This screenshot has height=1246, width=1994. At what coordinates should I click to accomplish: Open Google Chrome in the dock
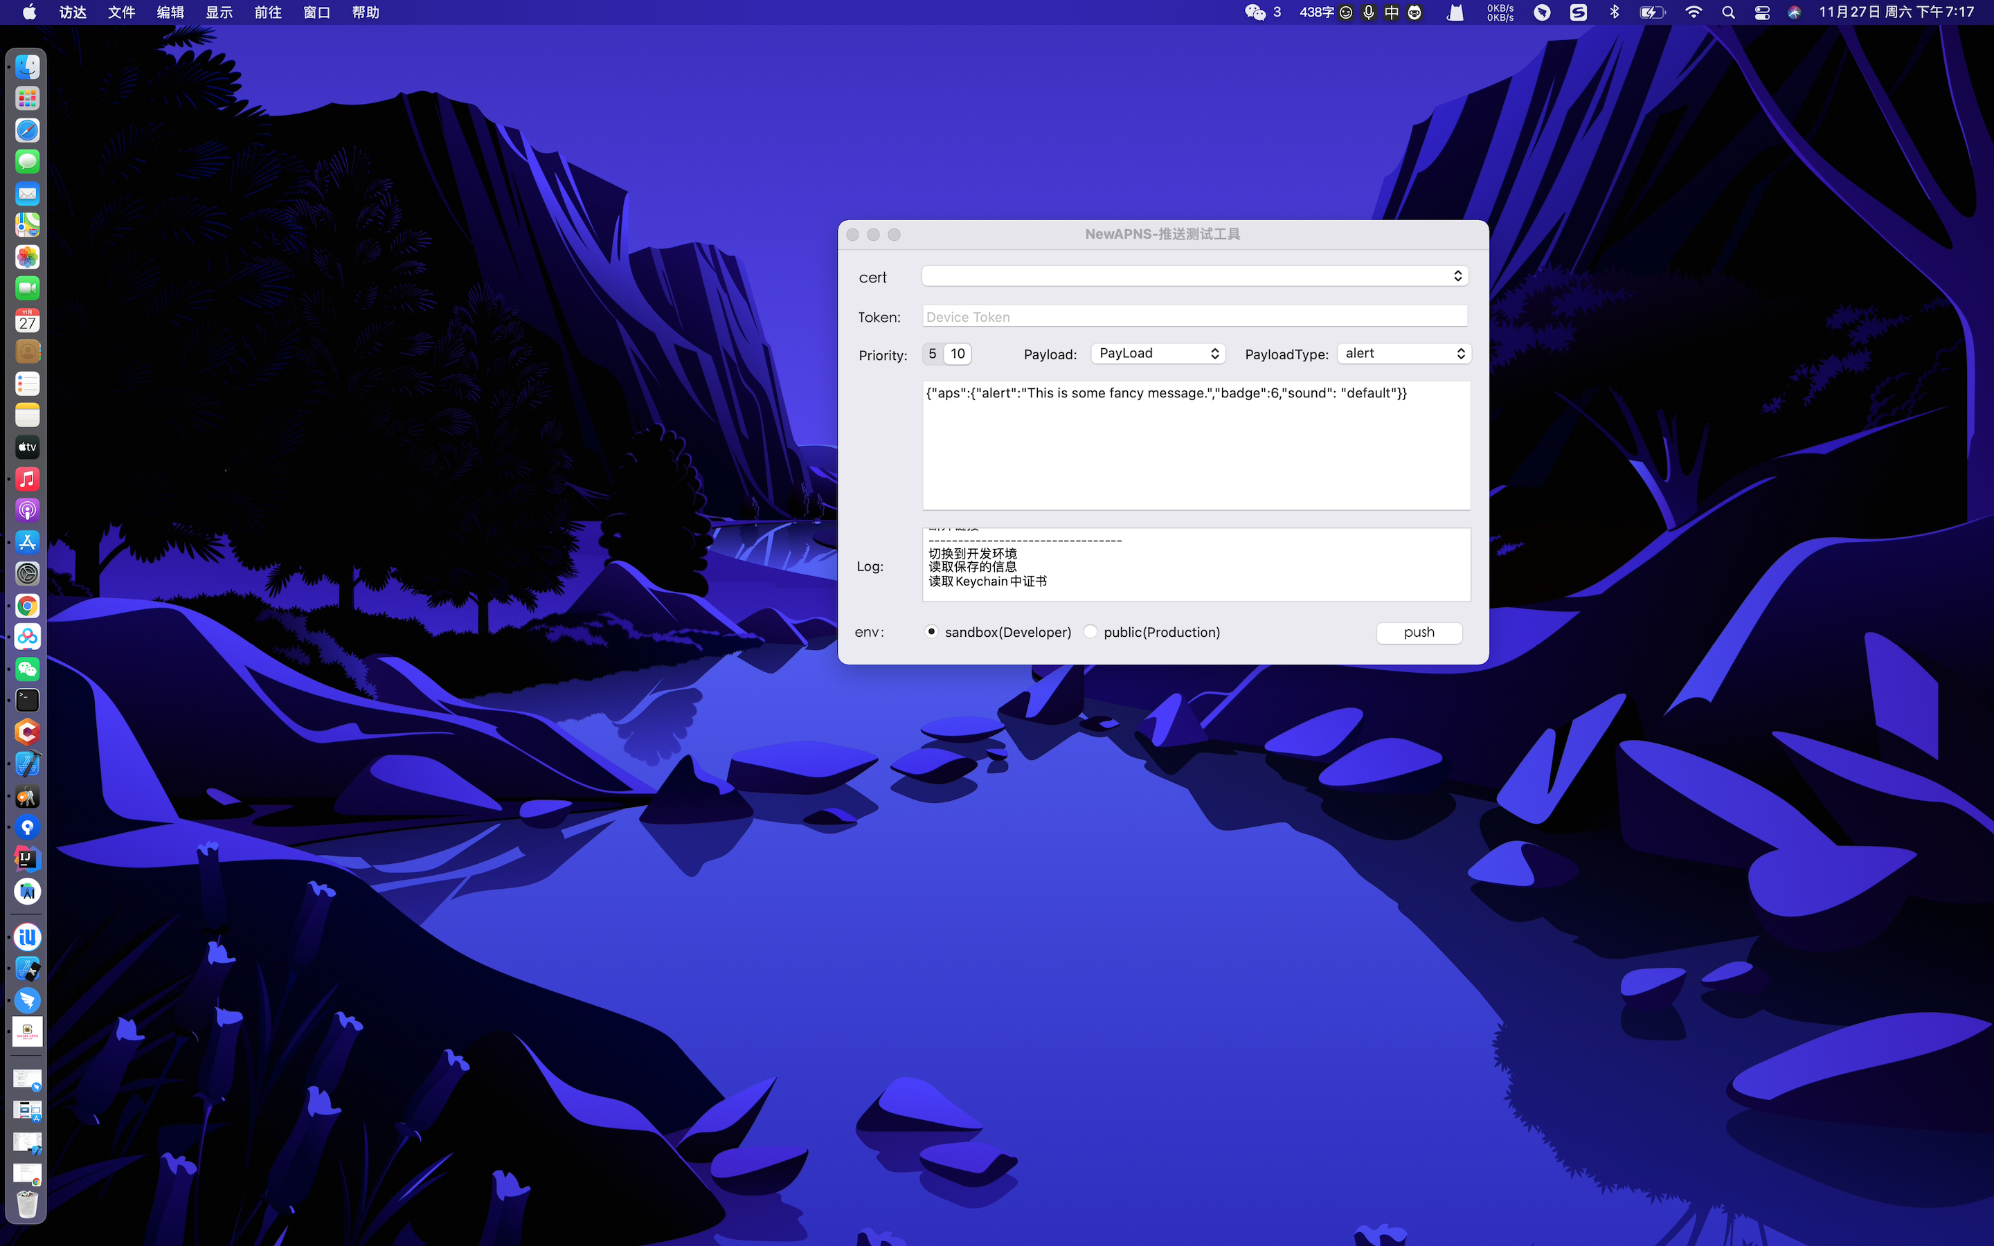click(x=27, y=606)
